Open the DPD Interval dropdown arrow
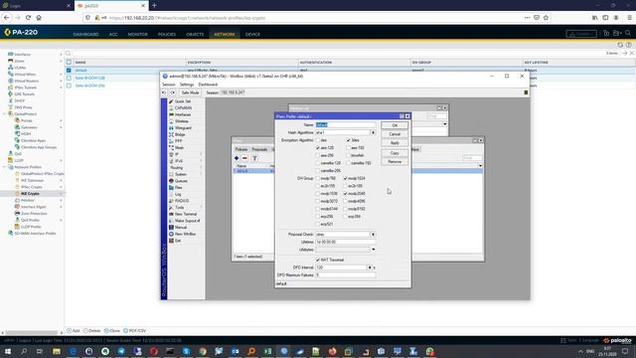 pos(370,268)
